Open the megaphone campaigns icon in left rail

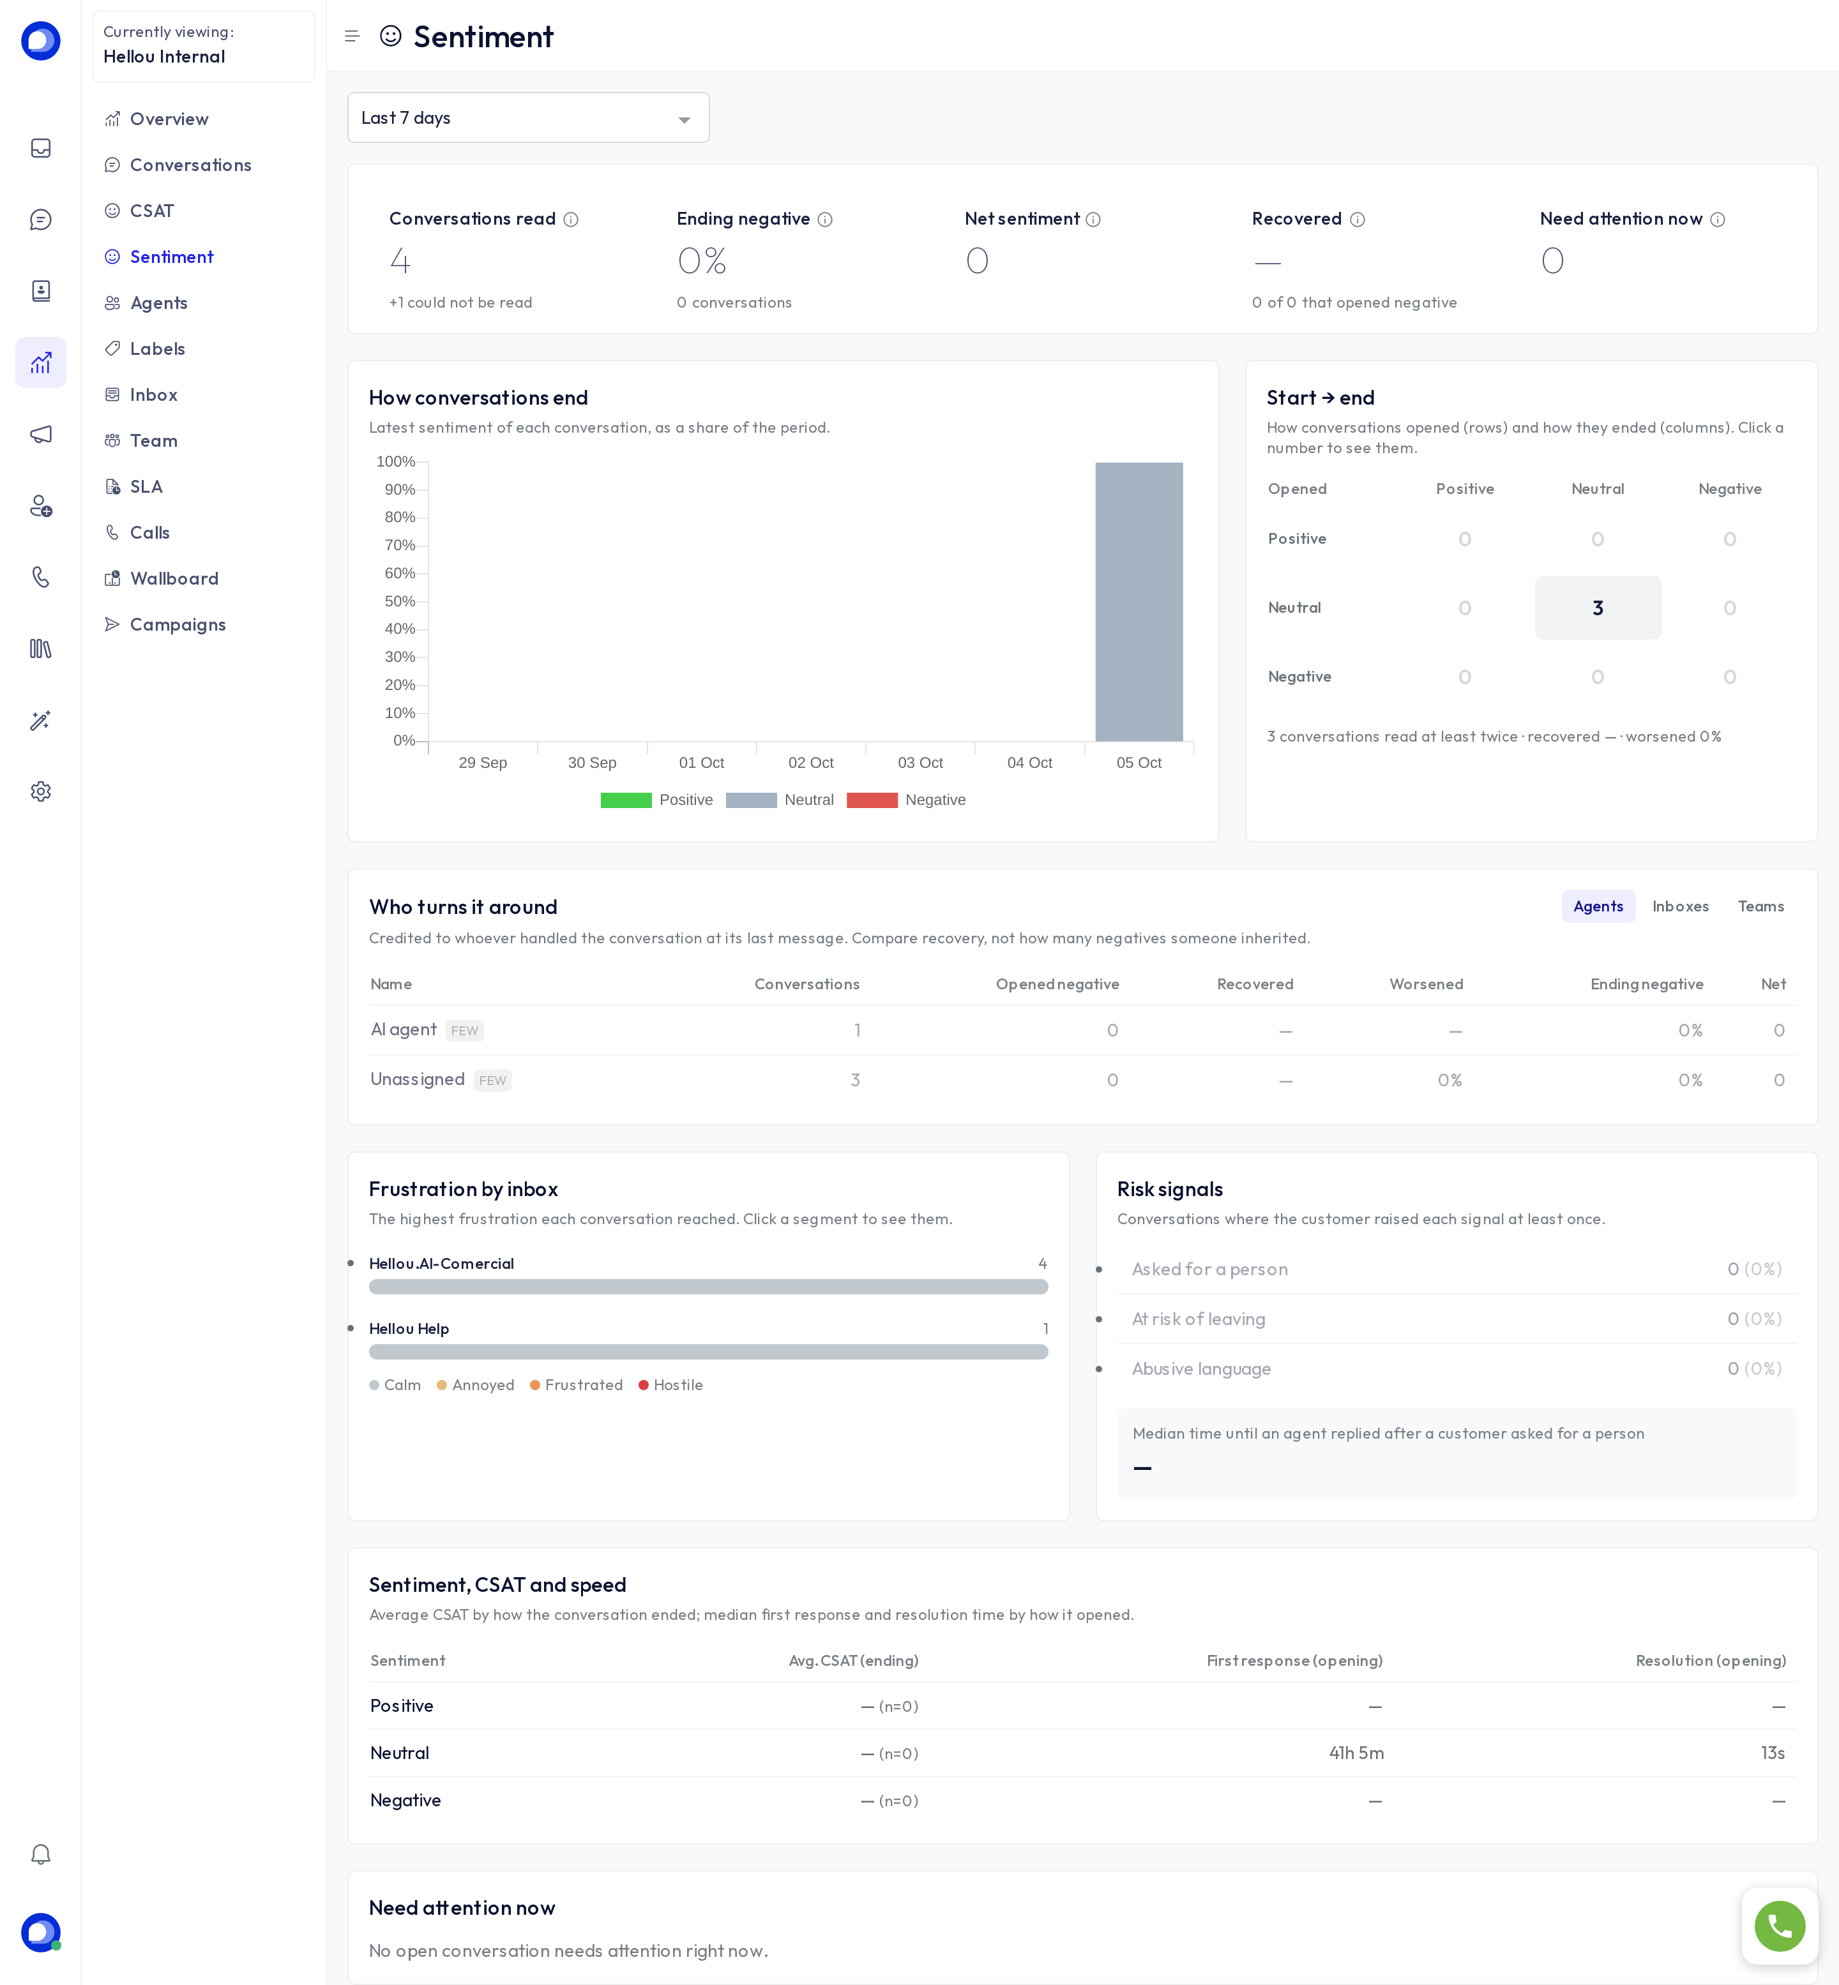tap(41, 435)
